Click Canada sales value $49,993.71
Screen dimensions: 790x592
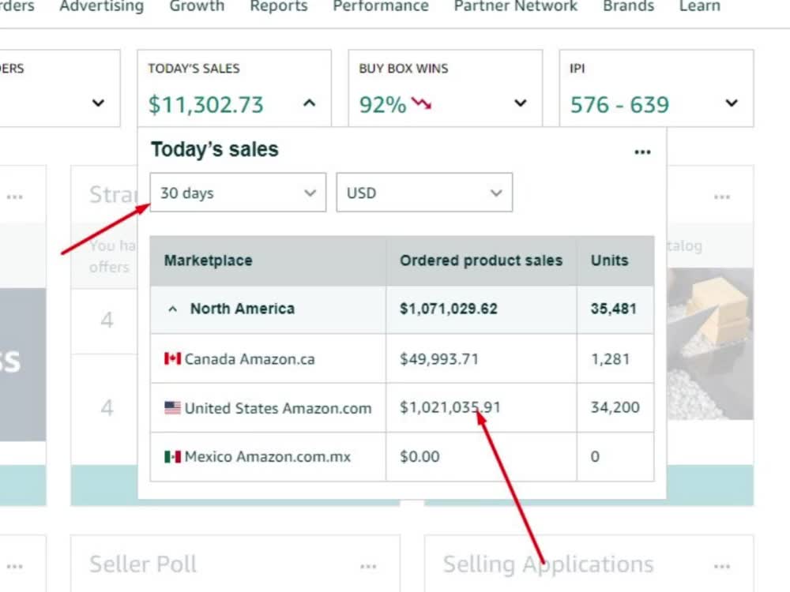(x=439, y=359)
